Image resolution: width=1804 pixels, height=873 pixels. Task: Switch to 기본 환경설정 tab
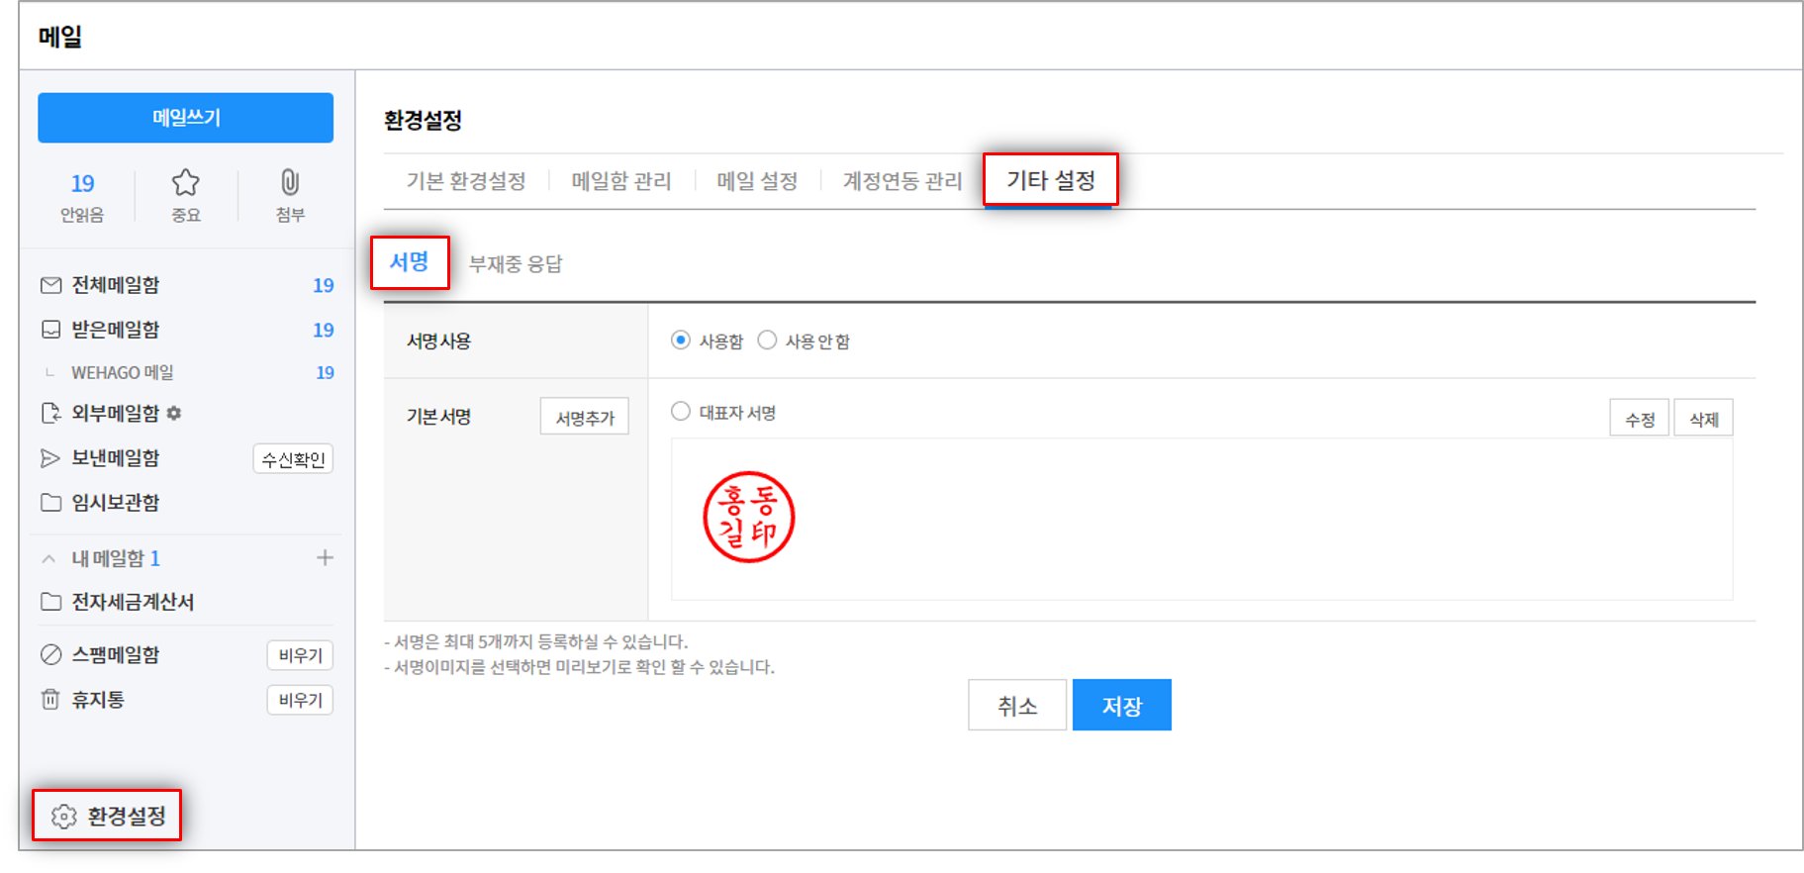click(465, 181)
